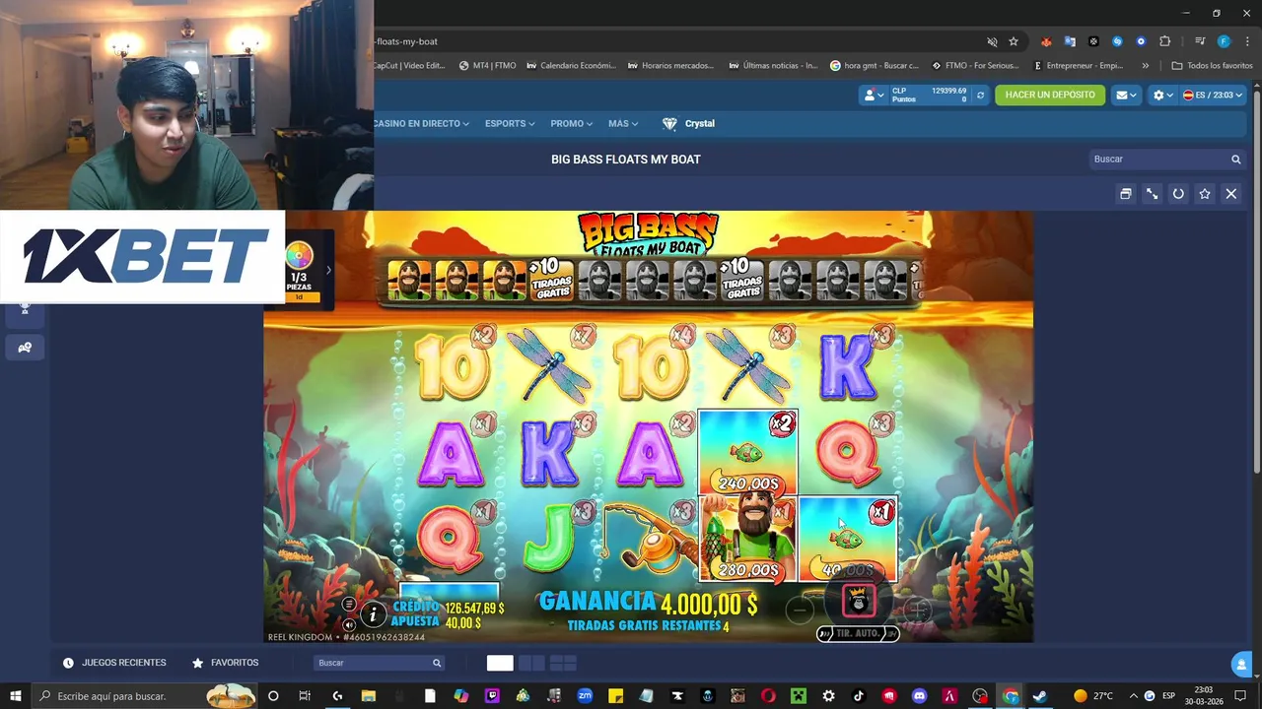Open the 'Todos los favoritos' folder
The height and width of the screenshot is (709, 1262).
pos(1212,66)
